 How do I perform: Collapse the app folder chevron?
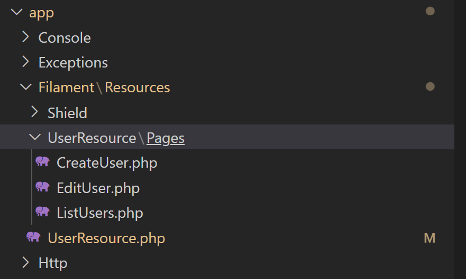16,12
